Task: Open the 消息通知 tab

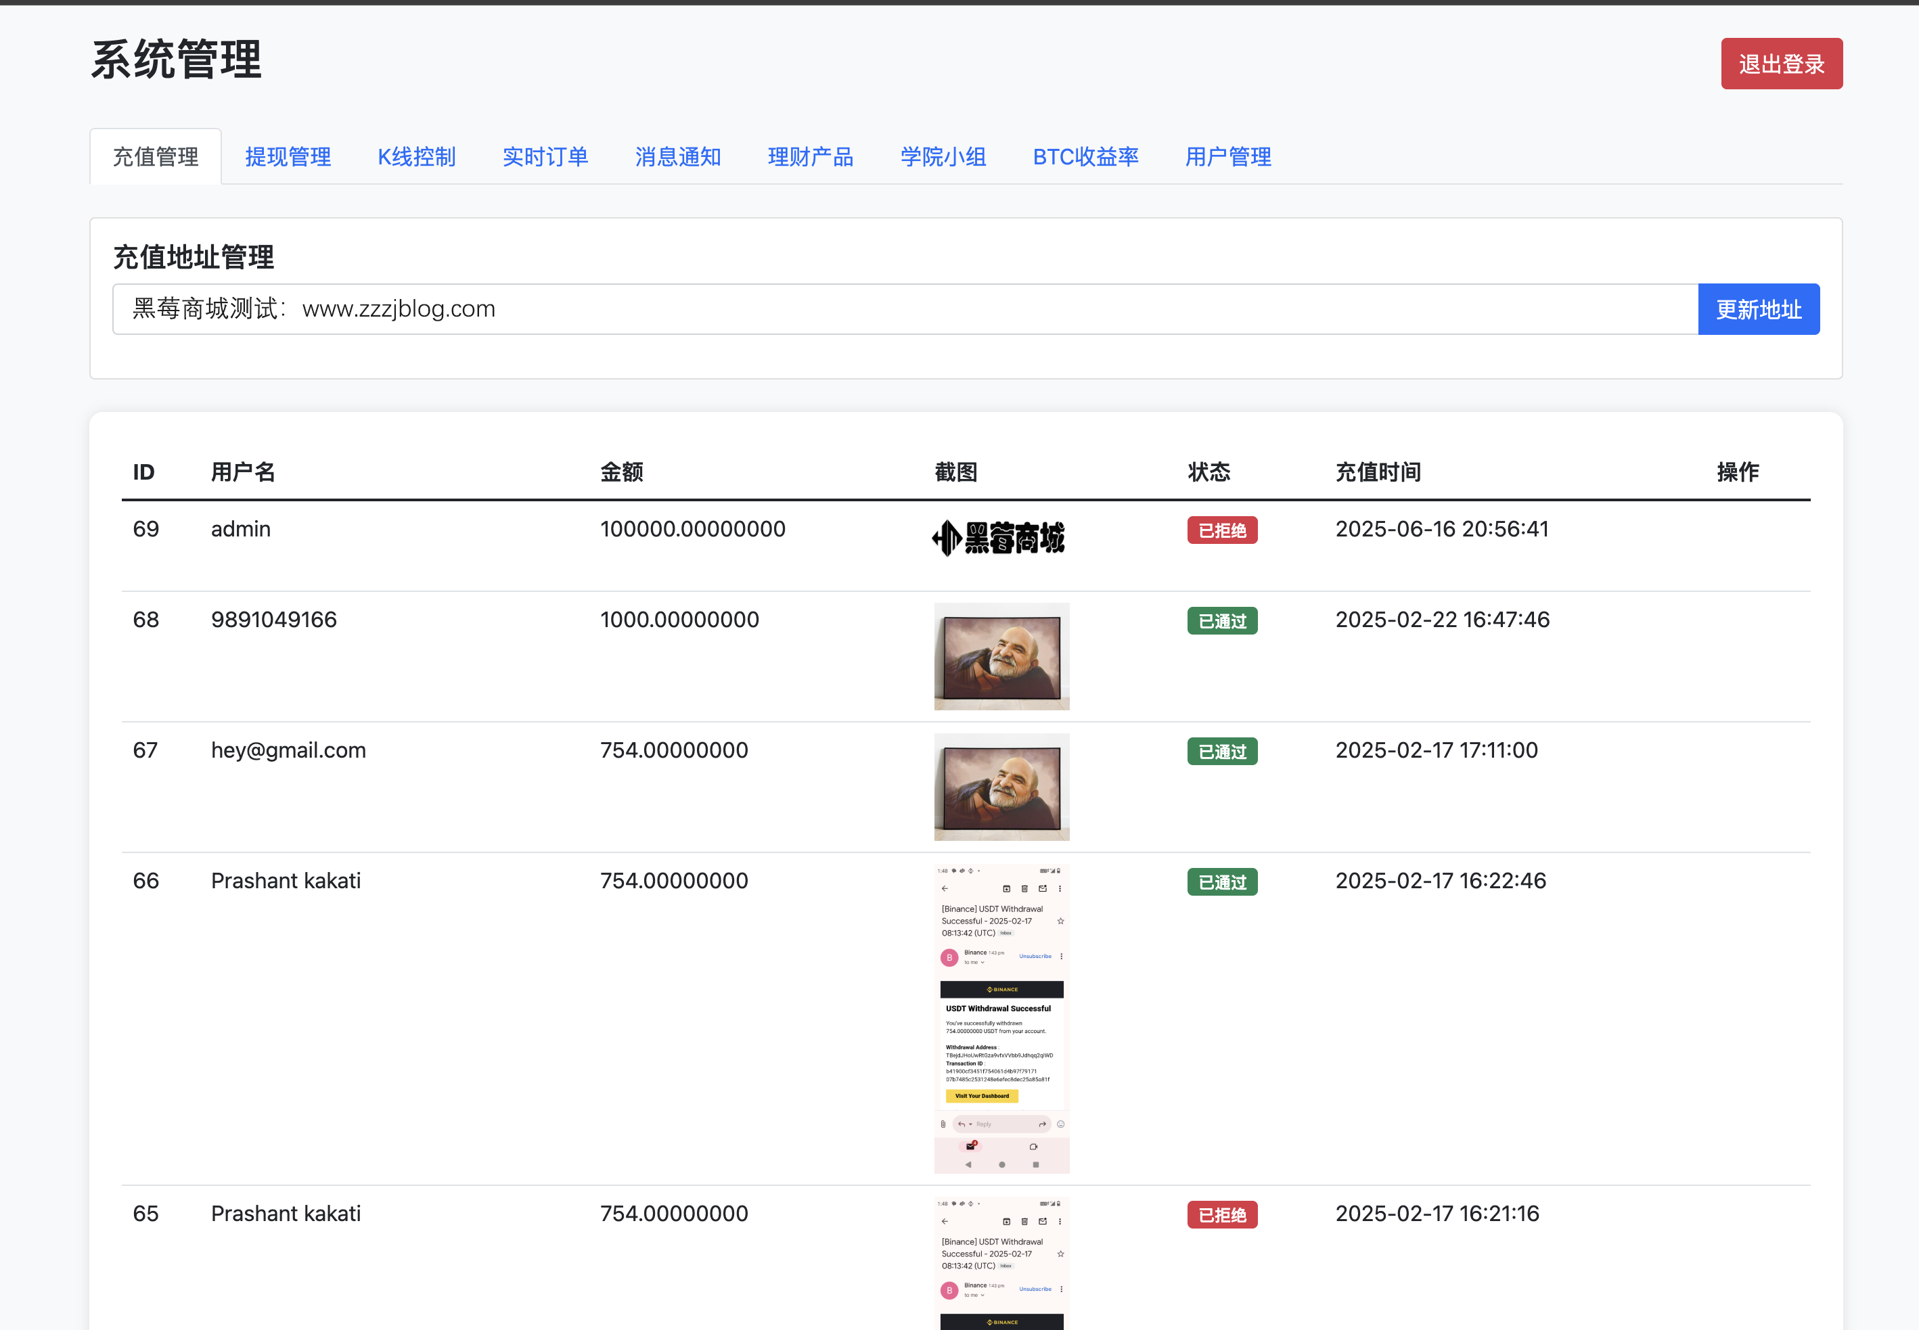Action: (x=677, y=157)
